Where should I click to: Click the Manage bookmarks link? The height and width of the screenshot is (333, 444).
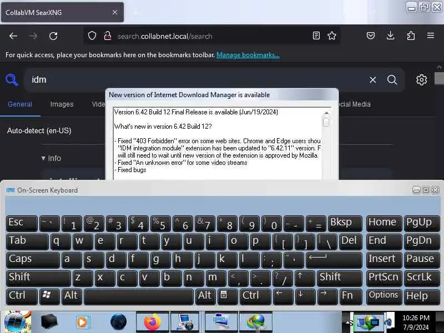pos(248,55)
